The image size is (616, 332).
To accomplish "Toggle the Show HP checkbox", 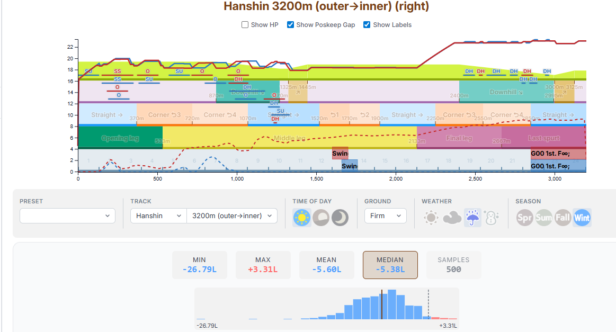I will click(x=245, y=25).
